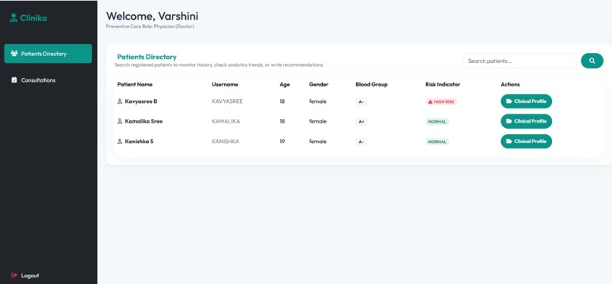Viewport: 612px width, 284px height.
Task: Click the patient icon beside Kanishka S
Action: click(x=120, y=141)
